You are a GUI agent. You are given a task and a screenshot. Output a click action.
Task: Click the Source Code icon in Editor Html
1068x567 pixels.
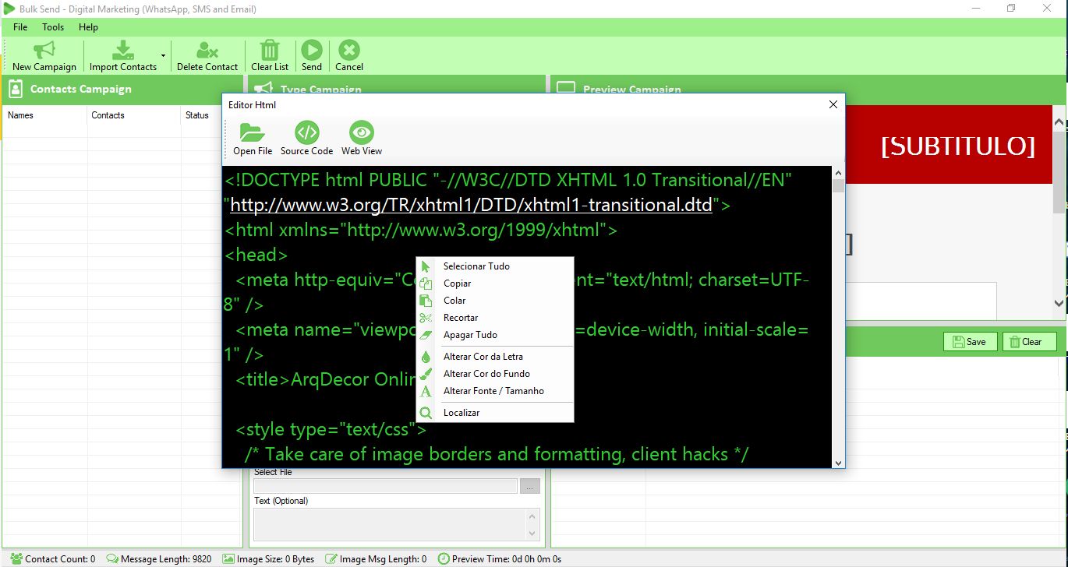tap(307, 132)
